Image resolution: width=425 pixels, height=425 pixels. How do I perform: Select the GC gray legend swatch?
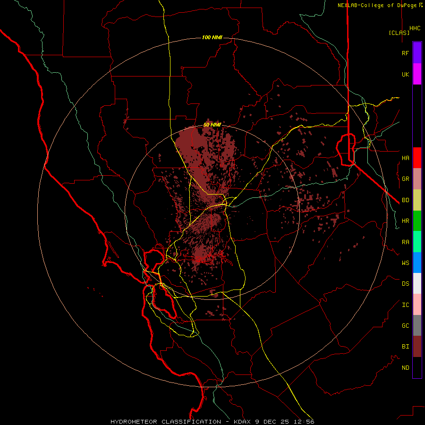(x=417, y=325)
